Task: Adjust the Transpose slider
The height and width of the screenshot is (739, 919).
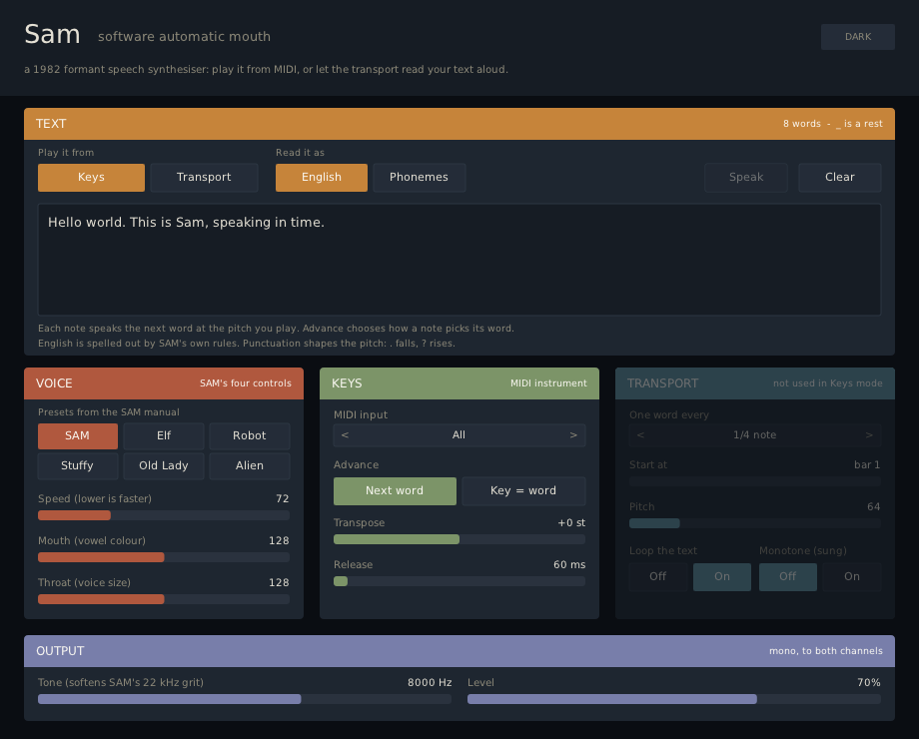Action: [x=459, y=539]
